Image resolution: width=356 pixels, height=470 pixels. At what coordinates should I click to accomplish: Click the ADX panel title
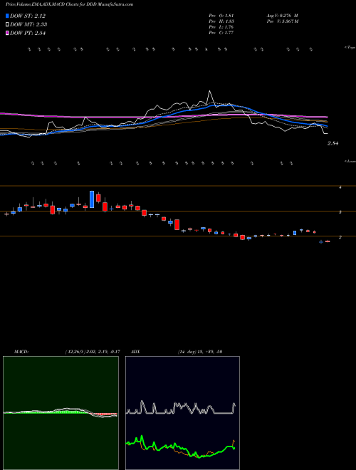pyautogui.click(x=135, y=352)
